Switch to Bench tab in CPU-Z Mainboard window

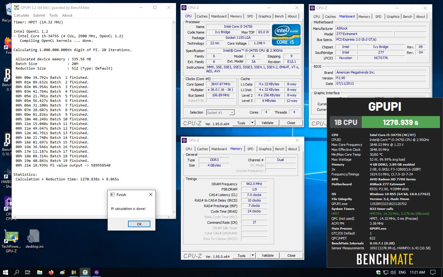click(407, 17)
